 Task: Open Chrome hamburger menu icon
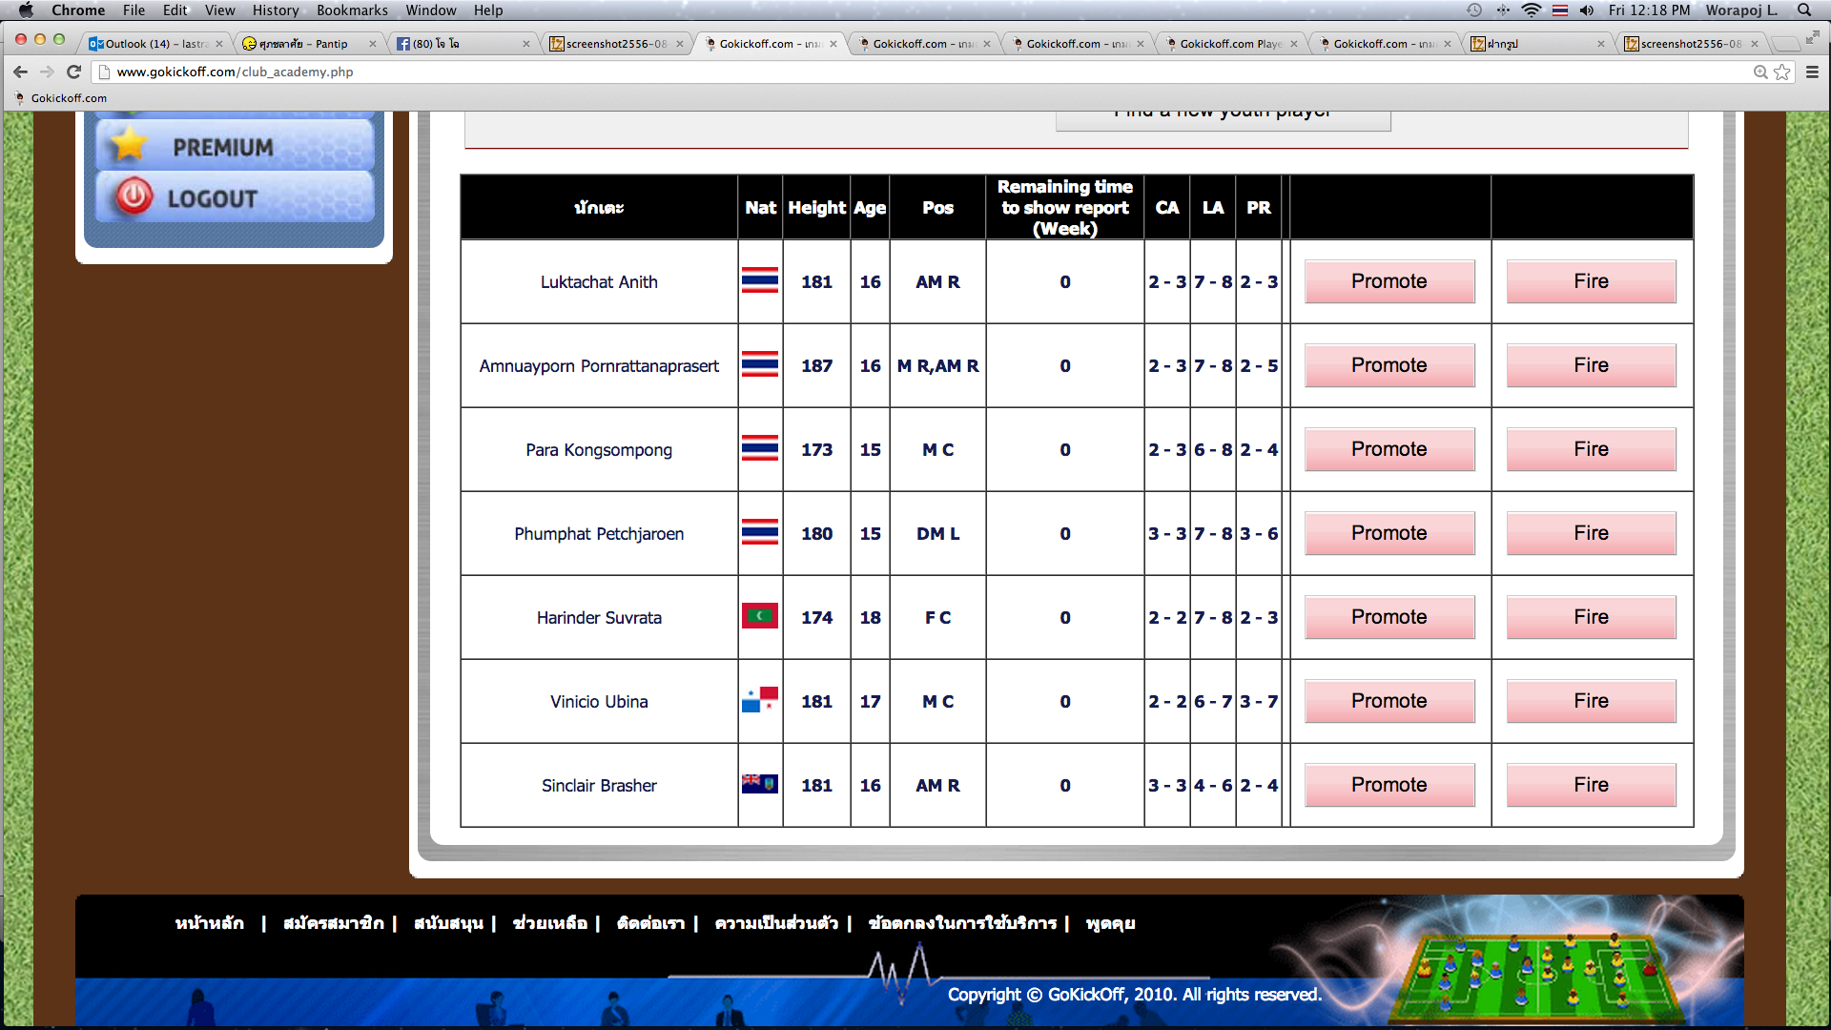coord(1812,72)
